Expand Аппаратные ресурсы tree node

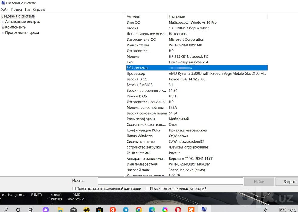[x=3, y=22]
